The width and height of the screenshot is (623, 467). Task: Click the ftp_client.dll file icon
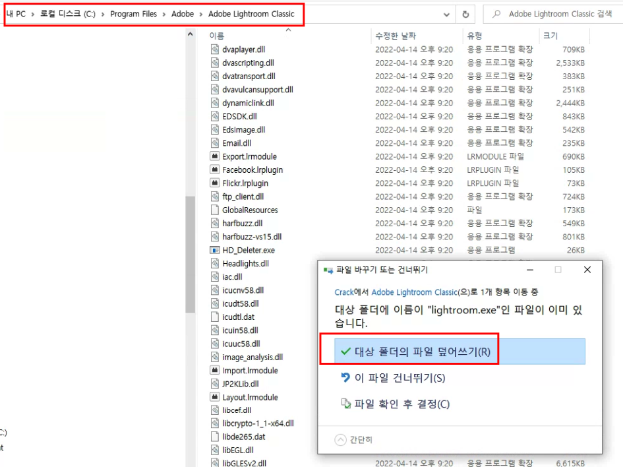click(x=214, y=197)
